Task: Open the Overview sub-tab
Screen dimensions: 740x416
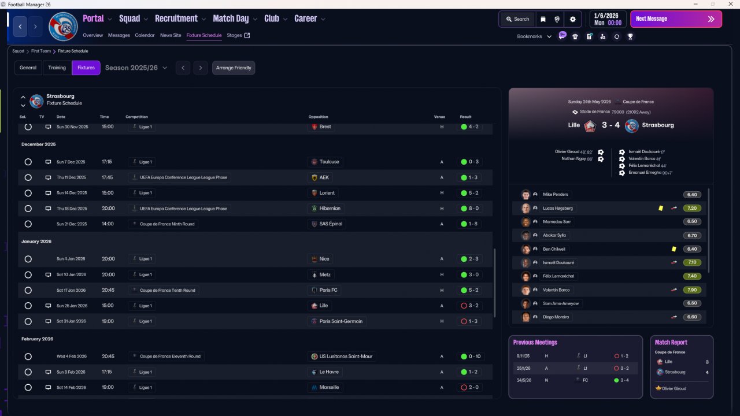Action: coord(92,35)
